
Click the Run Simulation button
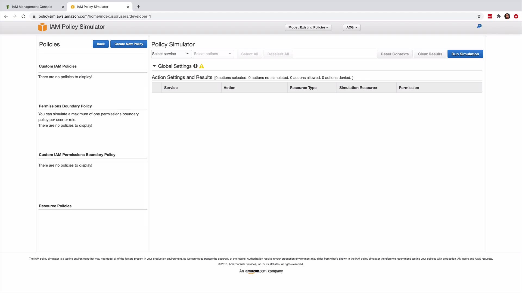(465, 54)
